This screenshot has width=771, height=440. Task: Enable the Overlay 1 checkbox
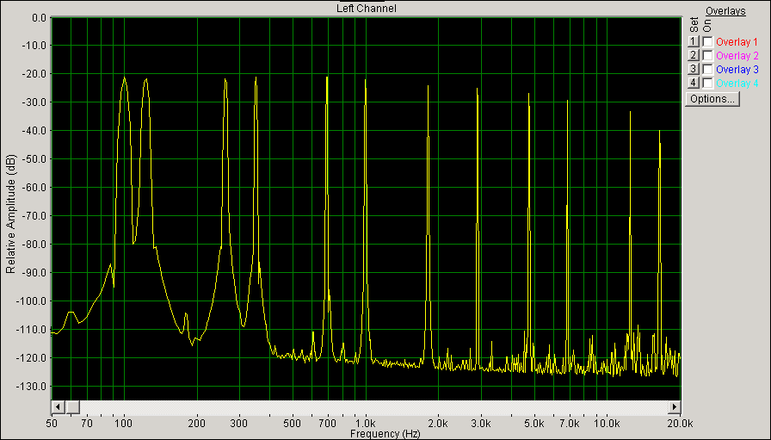tap(707, 42)
